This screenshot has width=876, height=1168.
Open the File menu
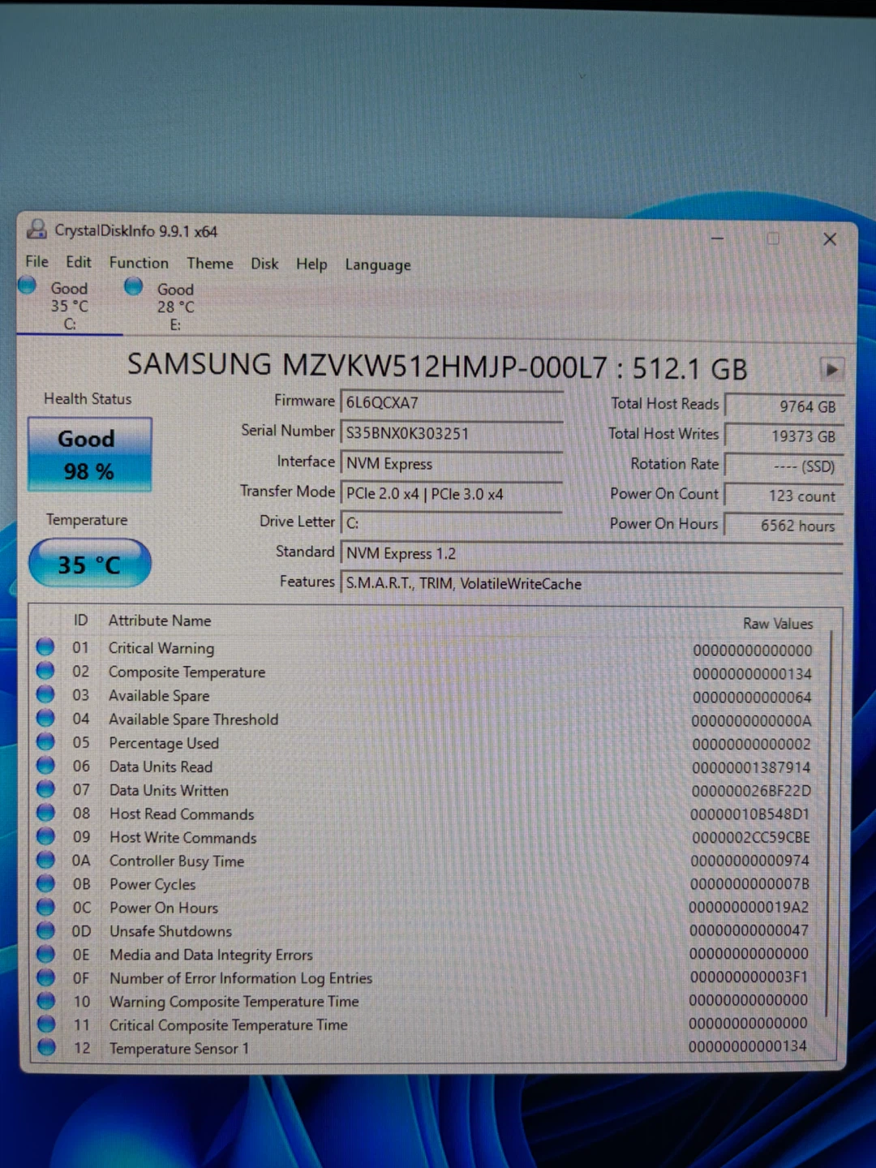point(36,261)
